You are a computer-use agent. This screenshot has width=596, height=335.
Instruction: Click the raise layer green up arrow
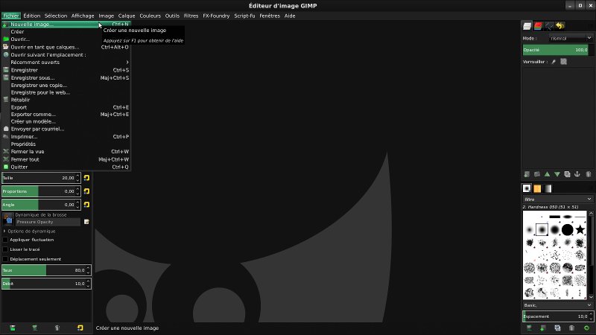point(547,174)
